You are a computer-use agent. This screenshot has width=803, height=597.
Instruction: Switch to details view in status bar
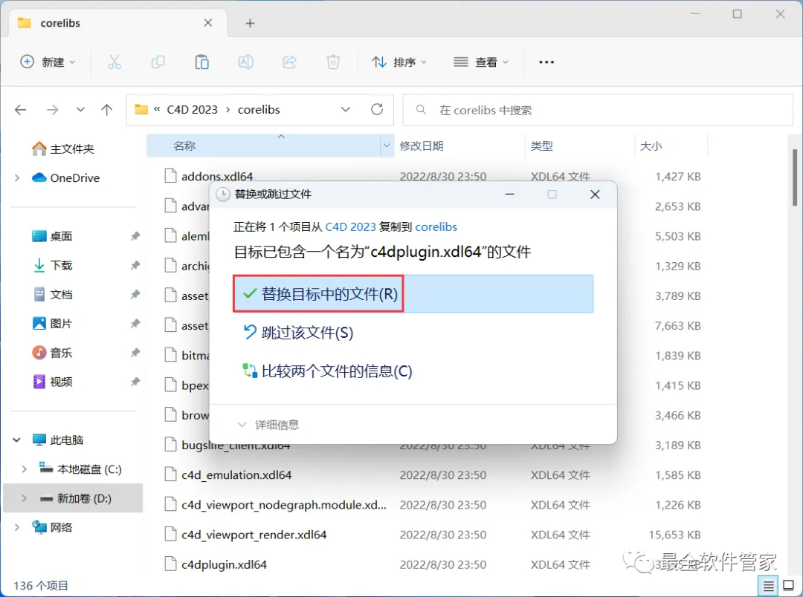tap(768, 586)
